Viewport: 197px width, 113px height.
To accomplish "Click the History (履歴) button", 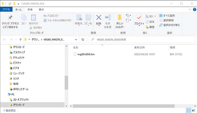I will (150, 27).
